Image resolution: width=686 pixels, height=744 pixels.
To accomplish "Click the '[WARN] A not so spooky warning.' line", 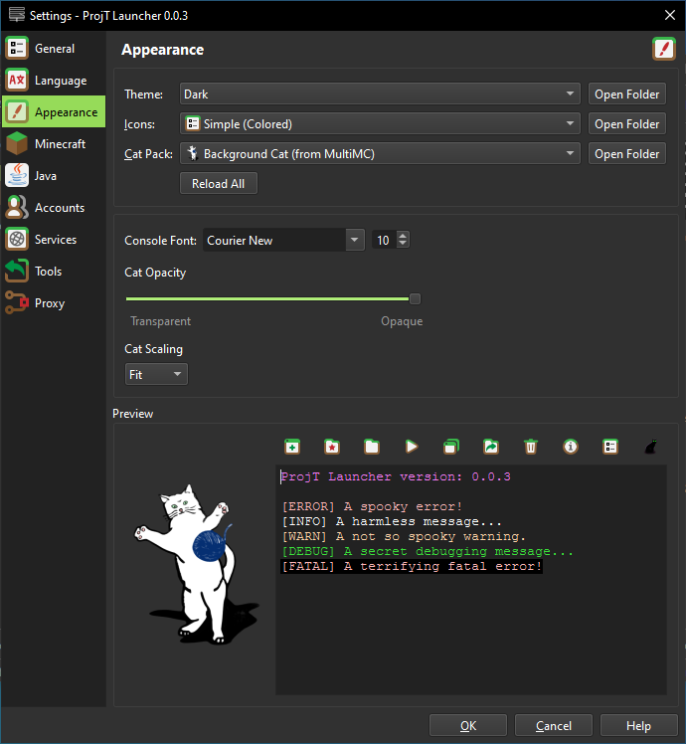I will coord(404,537).
